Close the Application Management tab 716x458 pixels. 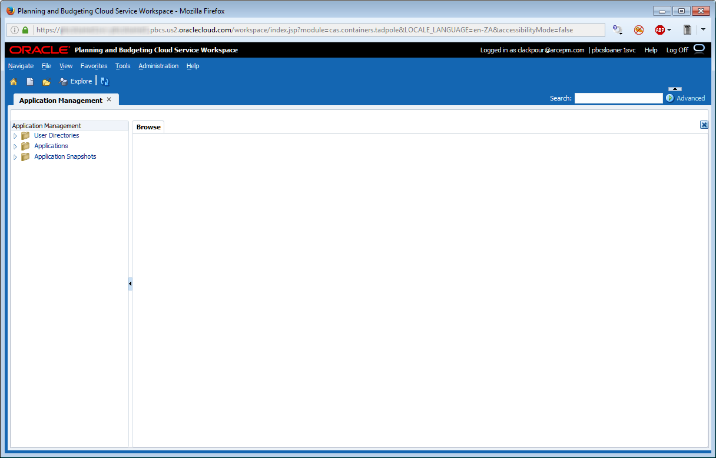pyautogui.click(x=109, y=99)
